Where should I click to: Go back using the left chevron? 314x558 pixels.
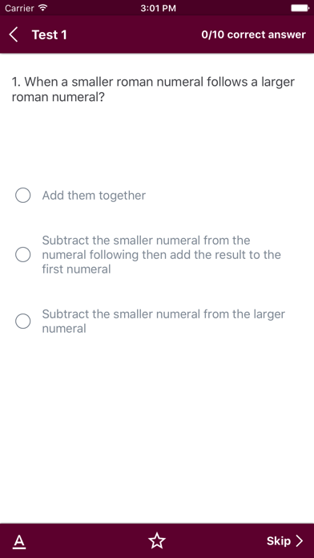[13, 35]
